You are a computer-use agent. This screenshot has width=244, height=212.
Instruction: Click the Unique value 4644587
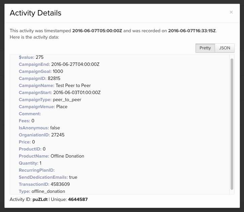pyautogui.click(x=78, y=200)
